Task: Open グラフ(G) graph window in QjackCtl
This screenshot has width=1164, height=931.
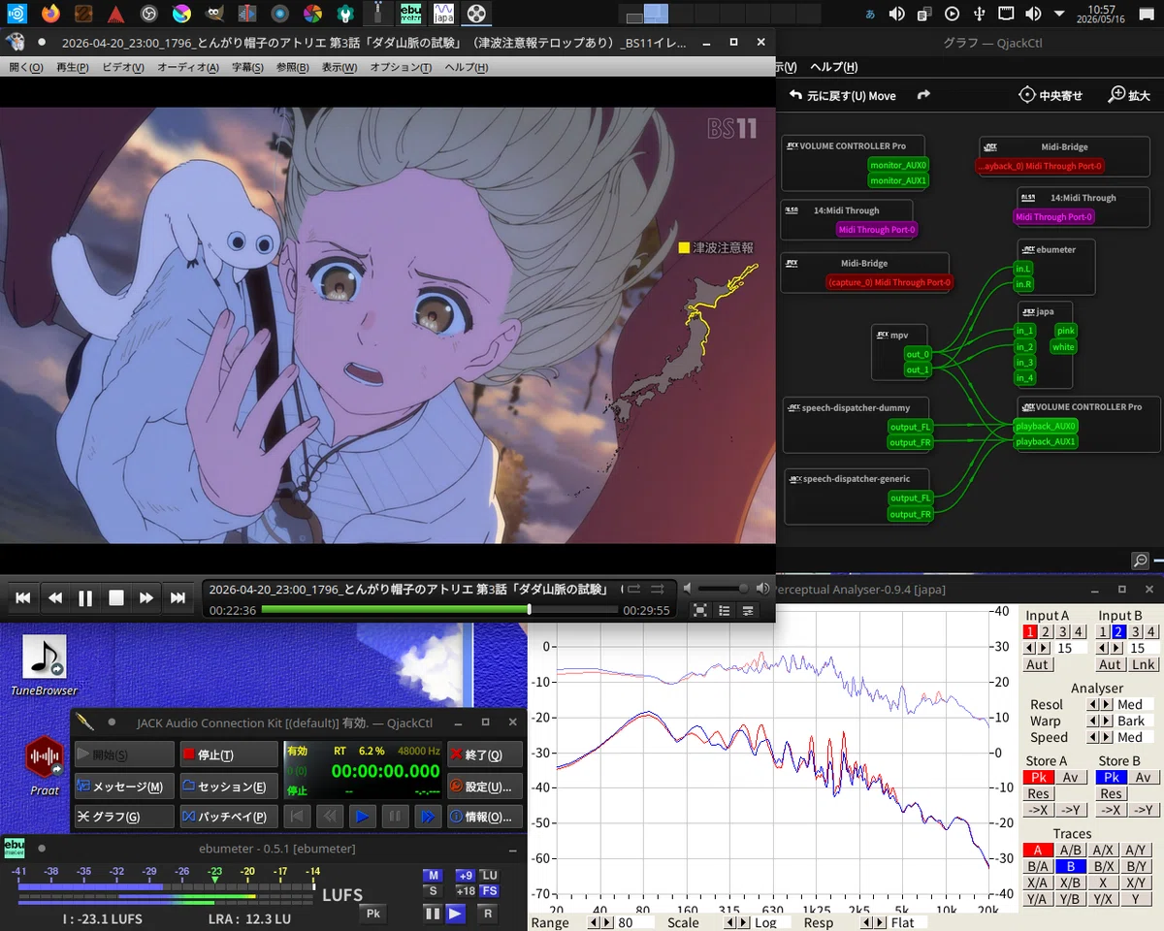Action: [x=124, y=817]
